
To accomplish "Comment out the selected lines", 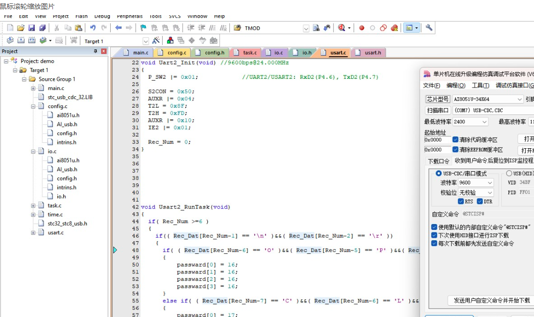I will [x=213, y=28].
